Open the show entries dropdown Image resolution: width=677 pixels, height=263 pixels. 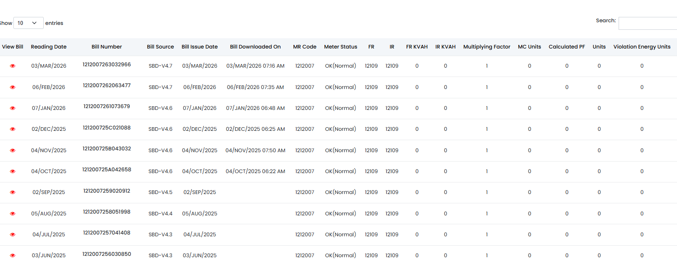pyautogui.click(x=28, y=23)
